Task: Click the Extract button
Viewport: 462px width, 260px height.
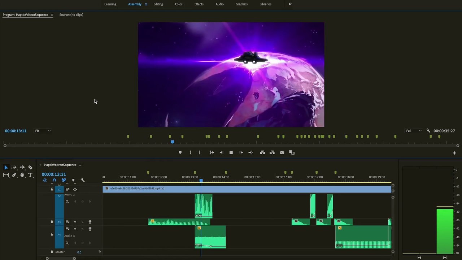Action: (273, 152)
